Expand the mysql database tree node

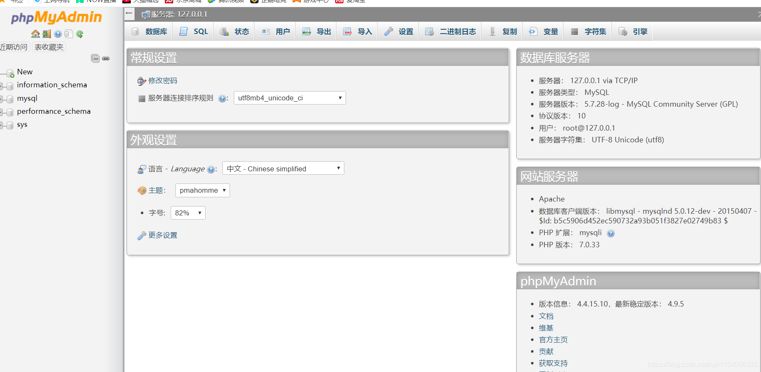pos(2,100)
